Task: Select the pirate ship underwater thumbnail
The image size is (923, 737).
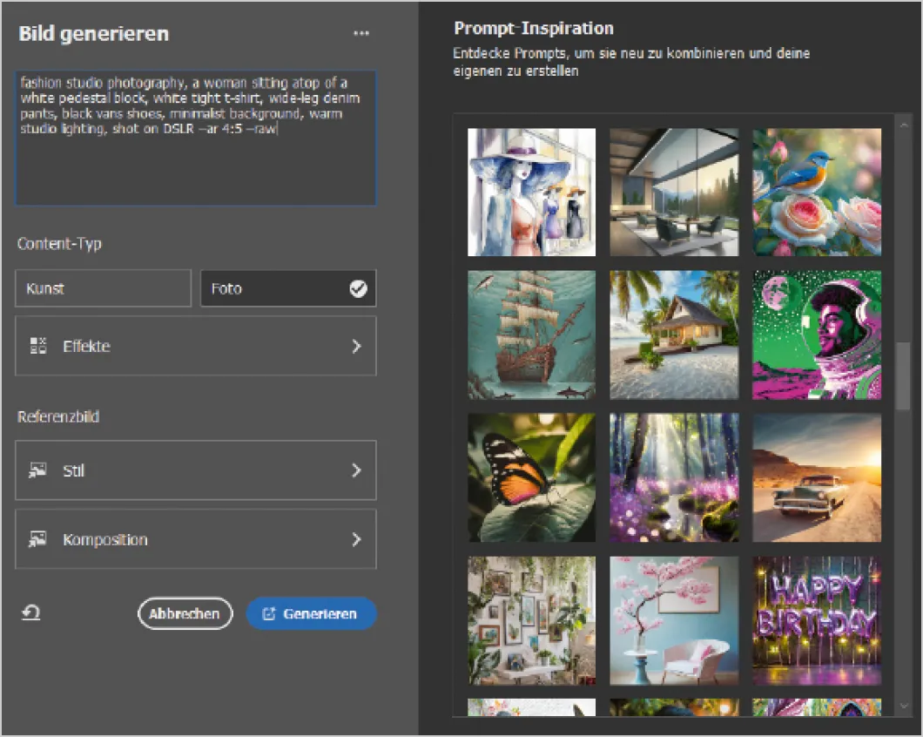Action: coord(531,335)
